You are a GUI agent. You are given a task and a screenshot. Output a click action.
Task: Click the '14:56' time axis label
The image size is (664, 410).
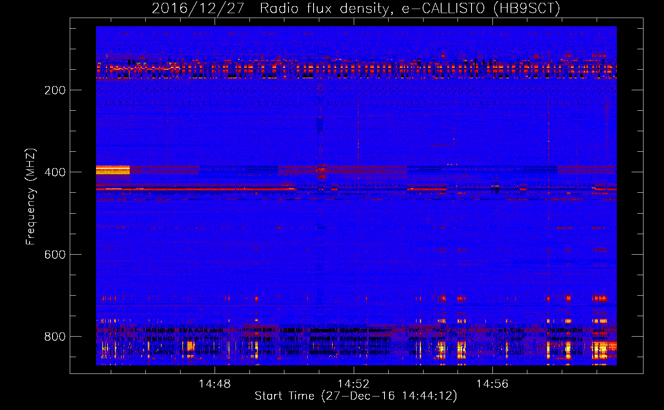tap(492, 384)
